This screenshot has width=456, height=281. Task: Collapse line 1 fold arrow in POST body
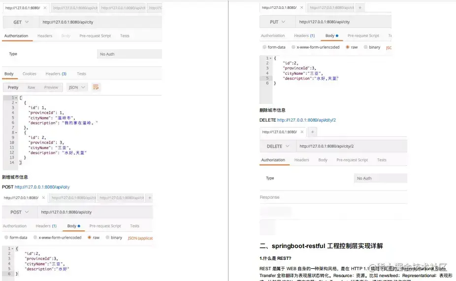coord(12,249)
